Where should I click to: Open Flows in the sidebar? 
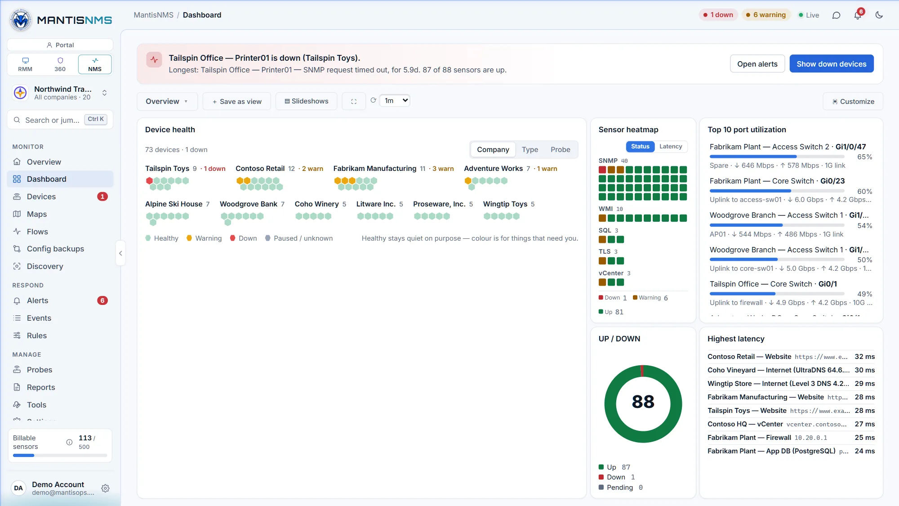tap(60, 232)
